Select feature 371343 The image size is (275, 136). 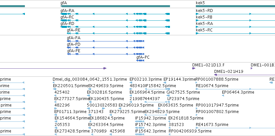(x=96, y=112)
